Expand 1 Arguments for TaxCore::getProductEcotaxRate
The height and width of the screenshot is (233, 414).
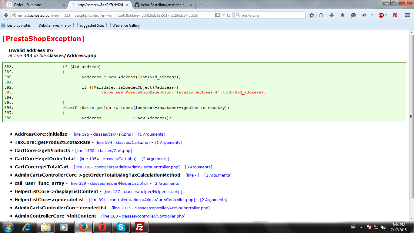point(169,142)
